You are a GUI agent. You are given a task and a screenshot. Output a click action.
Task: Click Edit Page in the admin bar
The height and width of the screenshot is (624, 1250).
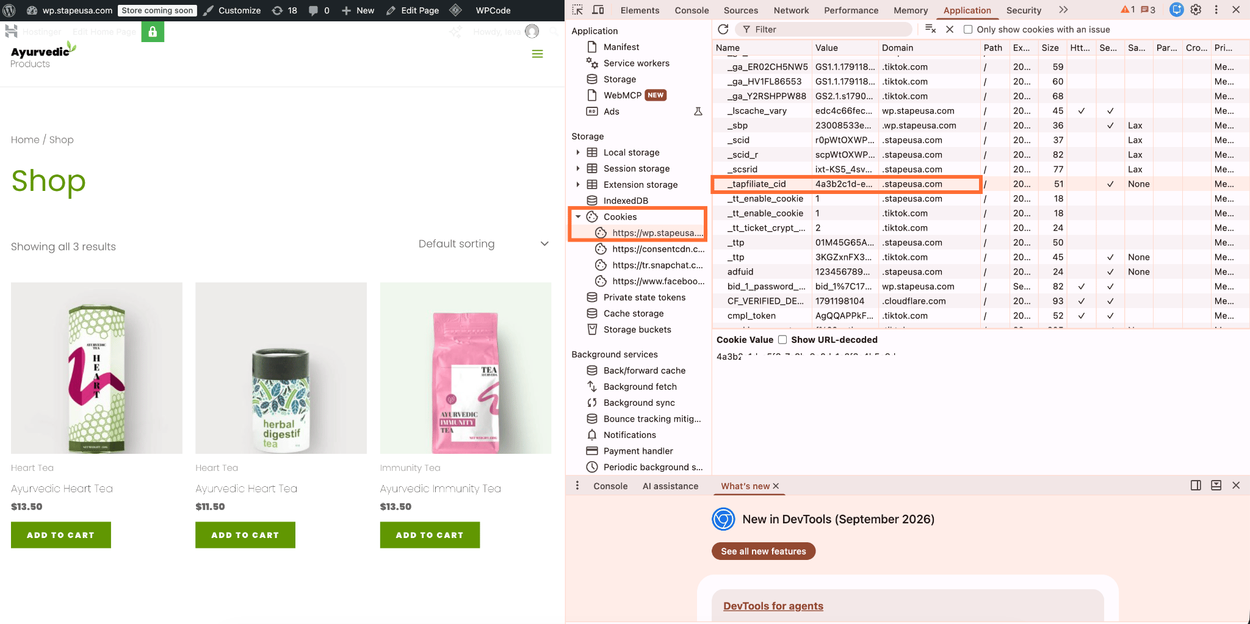pyautogui.click(x=413, y=10)
